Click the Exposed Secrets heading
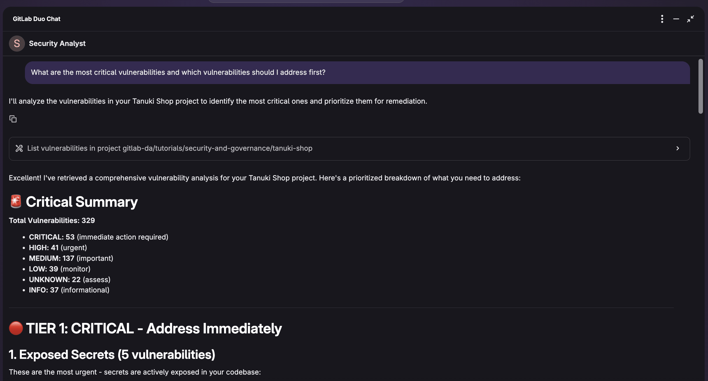 pyautogui.click(x=112, y=355)
